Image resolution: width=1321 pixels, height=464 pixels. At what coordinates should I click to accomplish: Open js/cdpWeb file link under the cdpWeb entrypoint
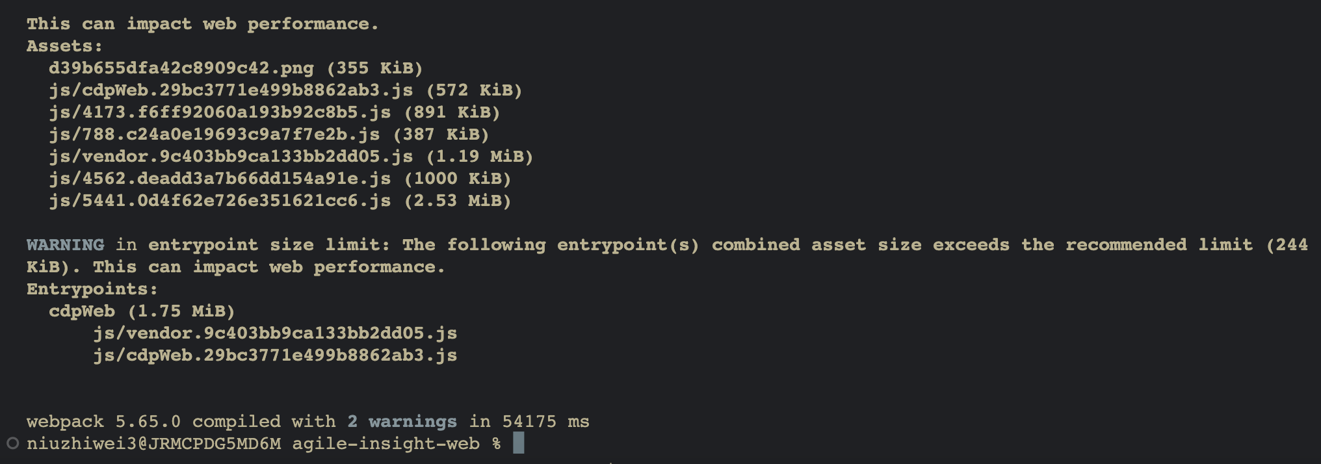(274, 355)
